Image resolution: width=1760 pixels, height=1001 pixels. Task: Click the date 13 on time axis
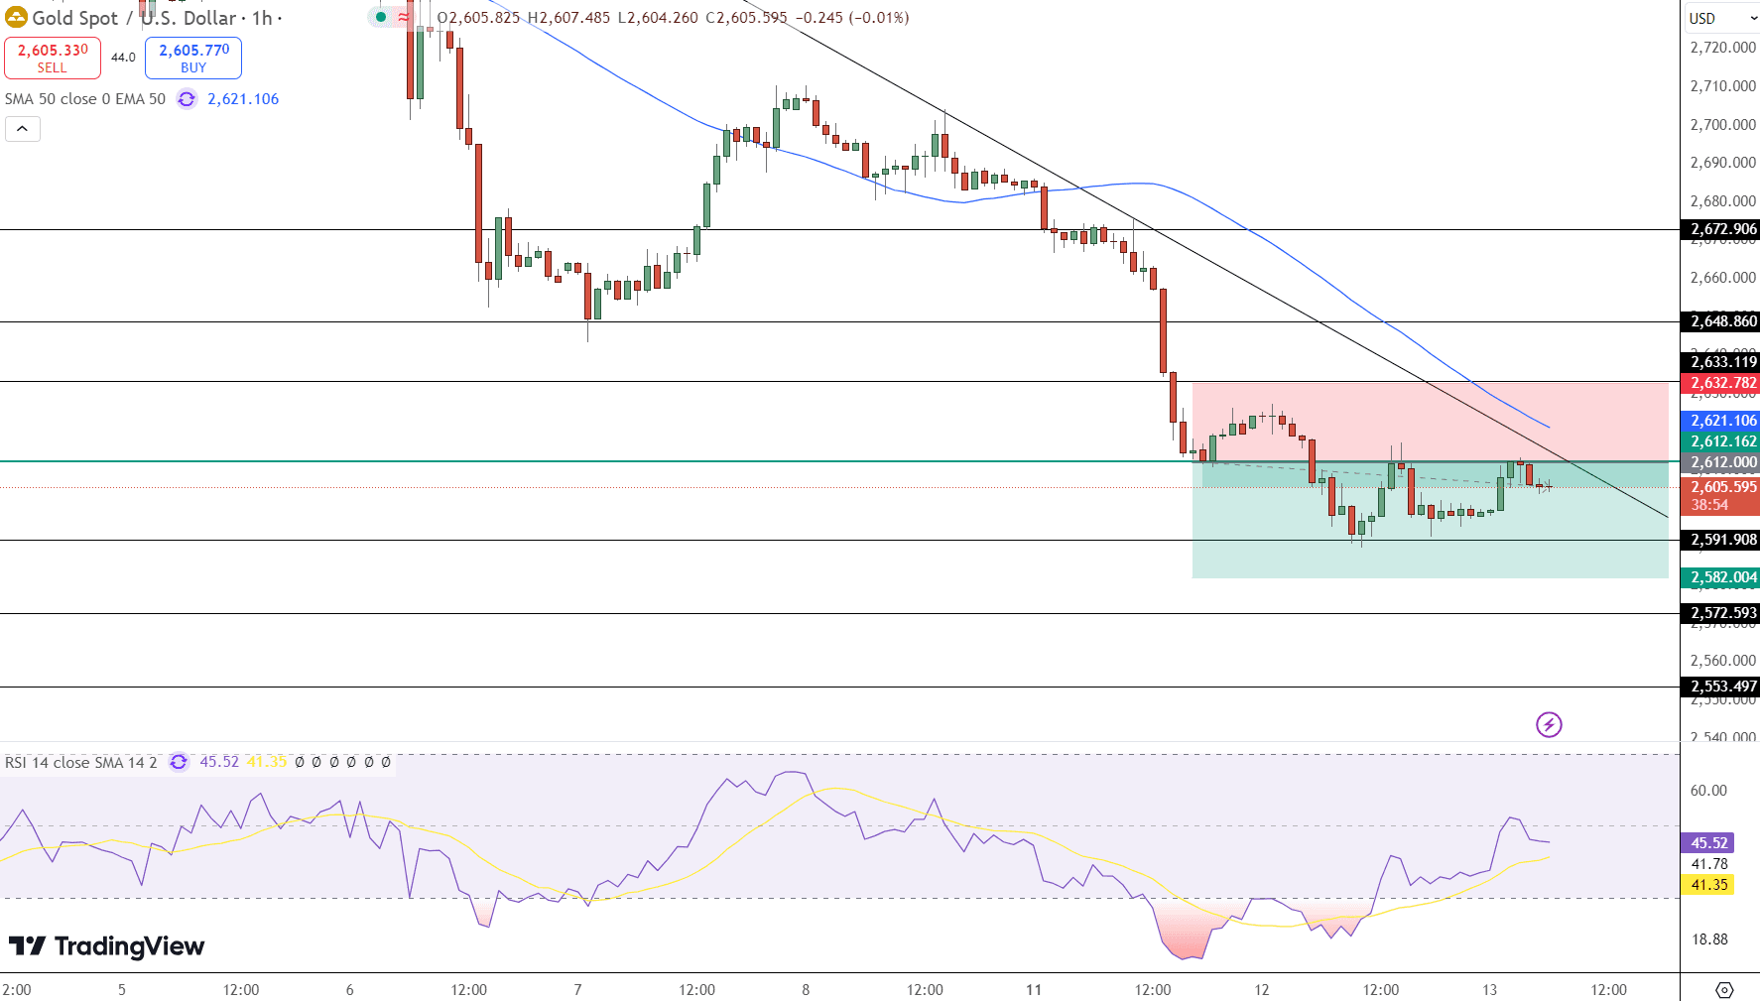pyautogui.click(x=1489, y=990)
